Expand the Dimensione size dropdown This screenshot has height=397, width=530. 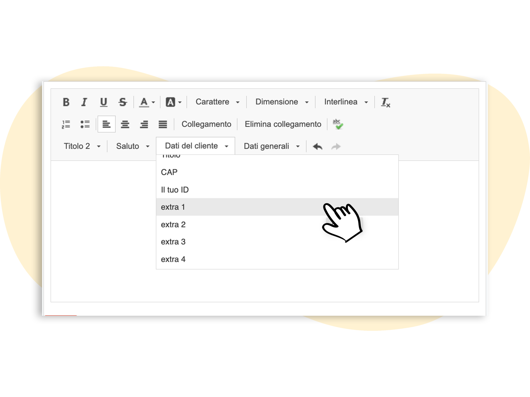click(x=281, y=102)
